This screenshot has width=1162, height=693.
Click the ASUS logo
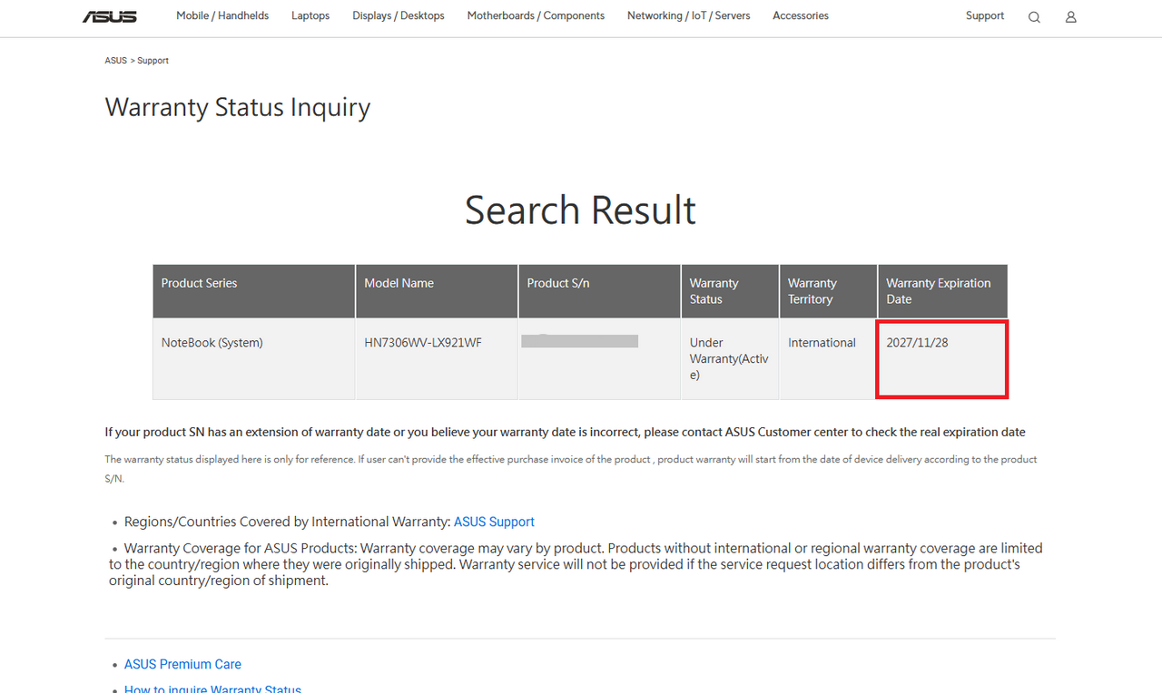pyautogui.click(x=110, y=16)
